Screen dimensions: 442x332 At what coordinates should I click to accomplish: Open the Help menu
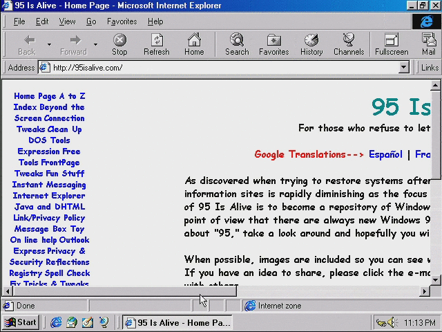155,21
